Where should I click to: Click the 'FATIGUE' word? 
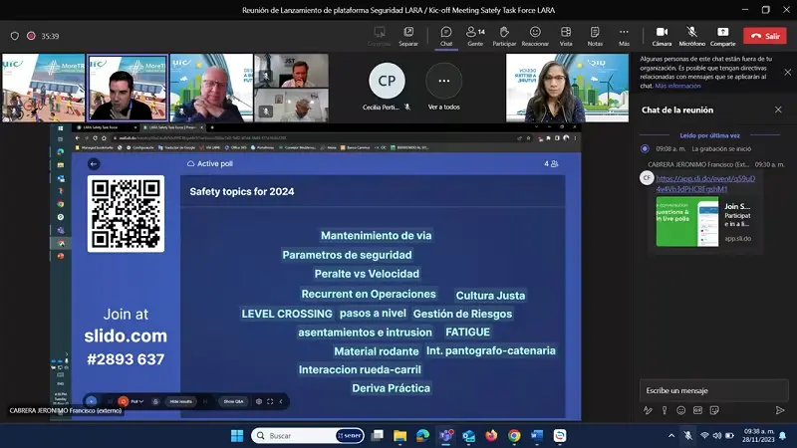click(467, 333)
